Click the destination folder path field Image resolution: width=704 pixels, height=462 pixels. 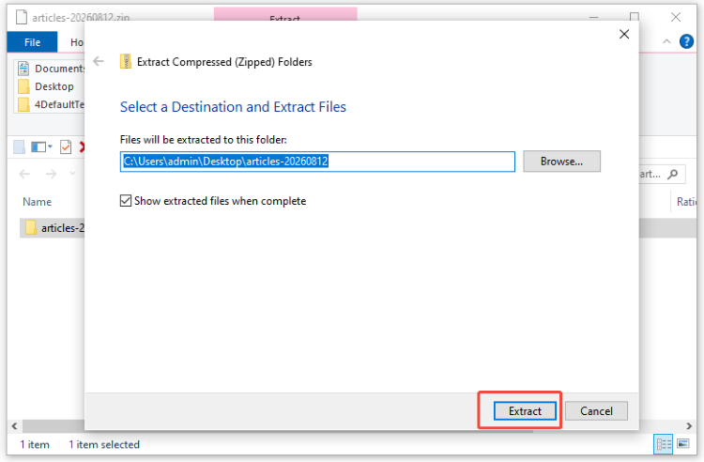click(x=317, y=162)
